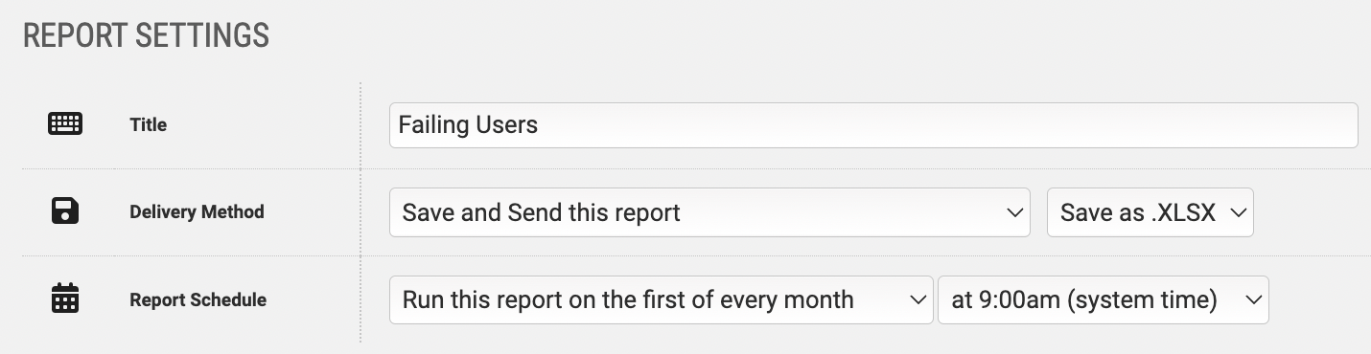Image resolution: width=1371 pixels, height=354 pixels.
Task: Expand the 'Save as .XLSX' format dropdown
Action: click(x=1150, y=212)
